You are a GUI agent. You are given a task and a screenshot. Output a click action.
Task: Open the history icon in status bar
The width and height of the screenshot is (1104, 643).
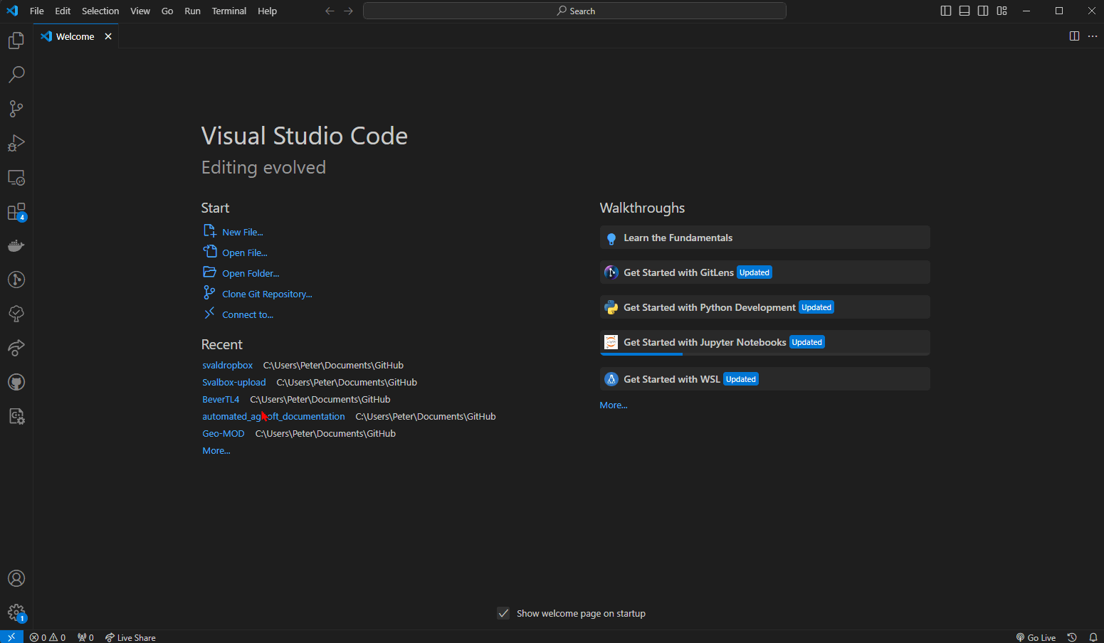[1072, 637]
